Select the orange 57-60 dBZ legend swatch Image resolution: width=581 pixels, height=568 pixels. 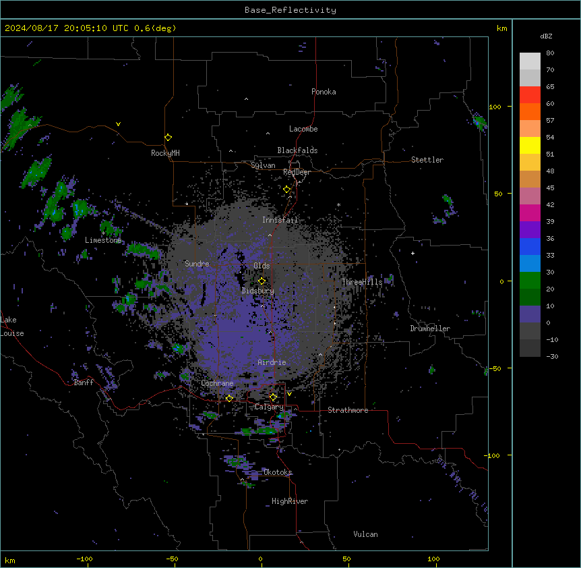(x=530, y=111)
